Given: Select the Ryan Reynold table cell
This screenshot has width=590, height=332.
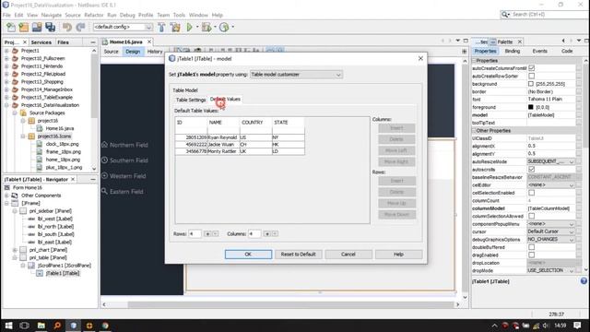Looking at the screenshot, I should (x=223, y=137).
